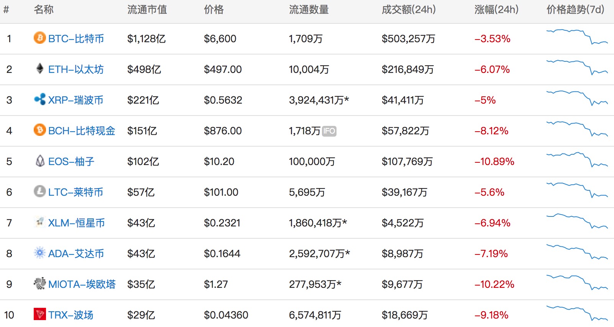The width and height of the screenshot is (614, 327).
Task: View XRP 7-day price trend chart
Action: (x=577, y=97)
